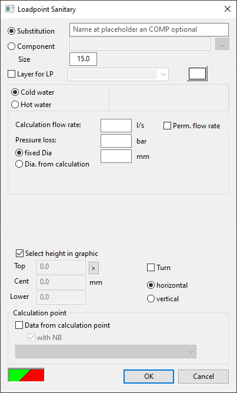This screenshot has width=237, height=393.
Task: Tick the Perm. flow rate checkbox
Action: click(x=192, y=126)
